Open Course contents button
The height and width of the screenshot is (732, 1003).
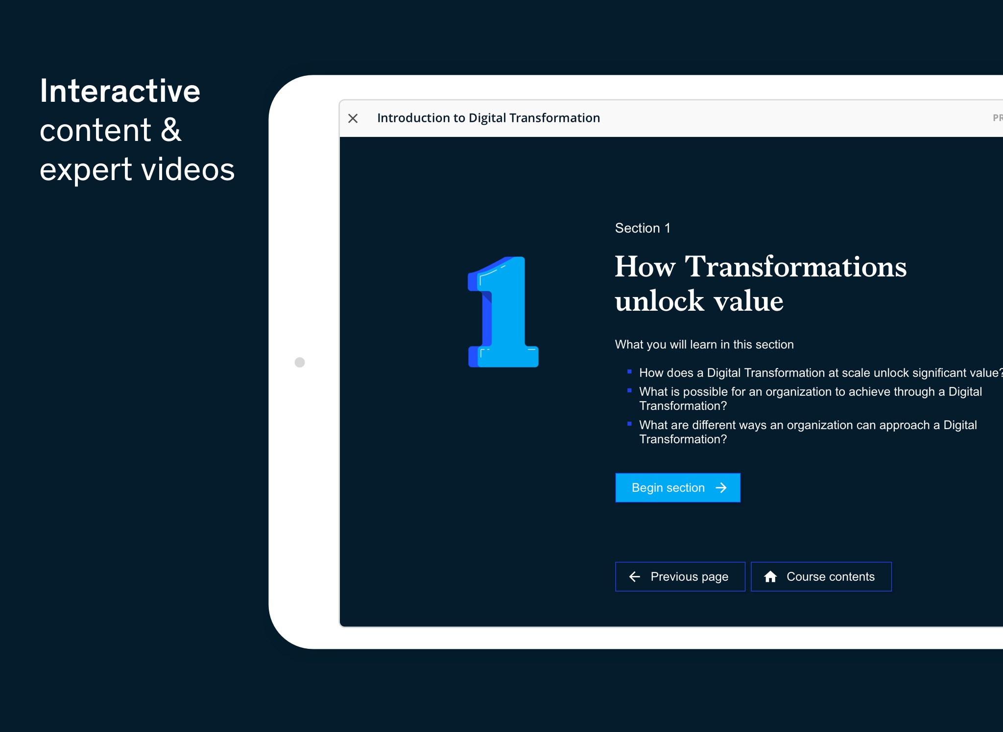pyautogui.click(x=821, y=576)
